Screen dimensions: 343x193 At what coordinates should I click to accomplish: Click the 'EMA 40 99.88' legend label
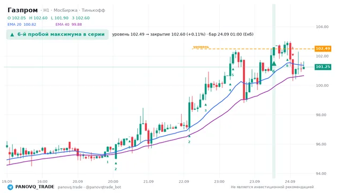coord(69,25)
